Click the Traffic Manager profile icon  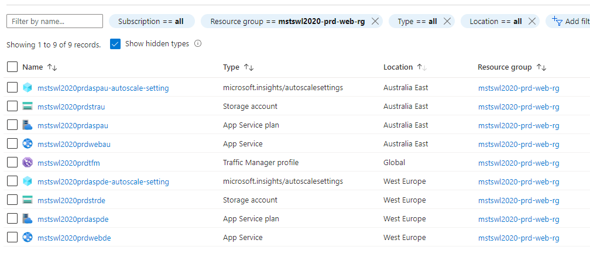click(28, 163)
